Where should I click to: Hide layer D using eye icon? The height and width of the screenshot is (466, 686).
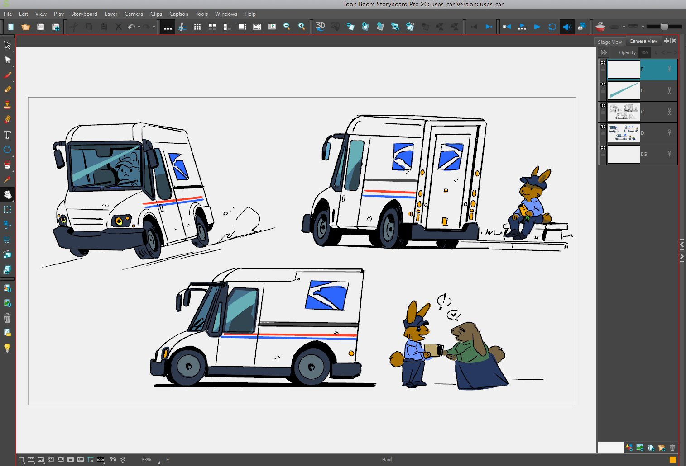coord(603,127)
